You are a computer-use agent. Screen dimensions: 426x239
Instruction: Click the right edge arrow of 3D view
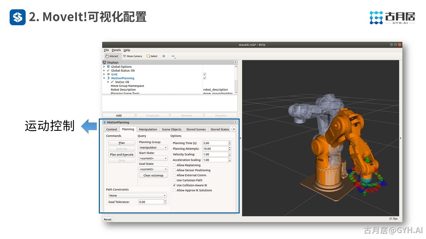400,138
